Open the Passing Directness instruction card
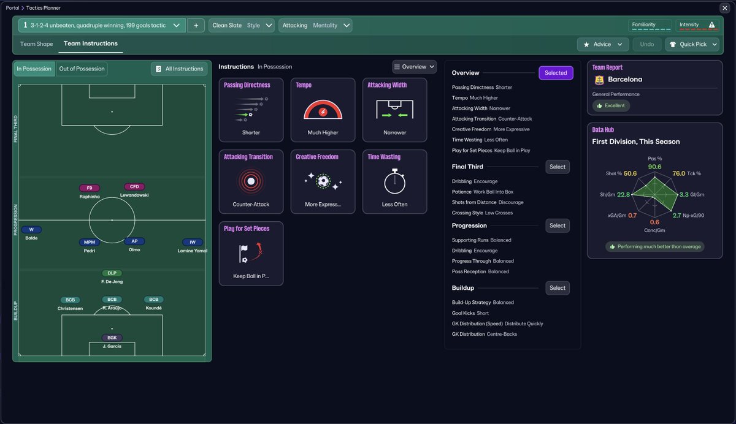Image resolution: width=736 pixels, height=424 pixels. pos(251,110)
